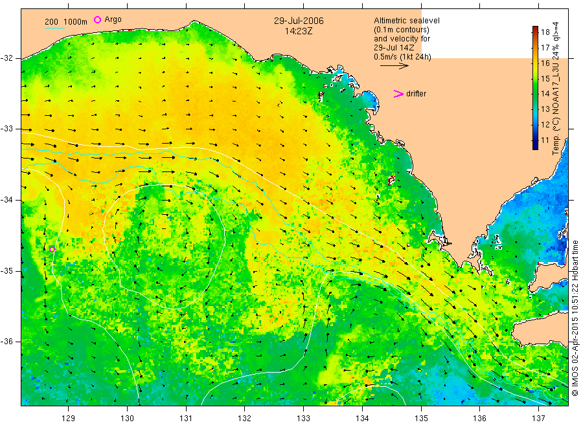Click the magenta drifter legend arrowhead
The image size is (583, 427).
pos(398,94)
